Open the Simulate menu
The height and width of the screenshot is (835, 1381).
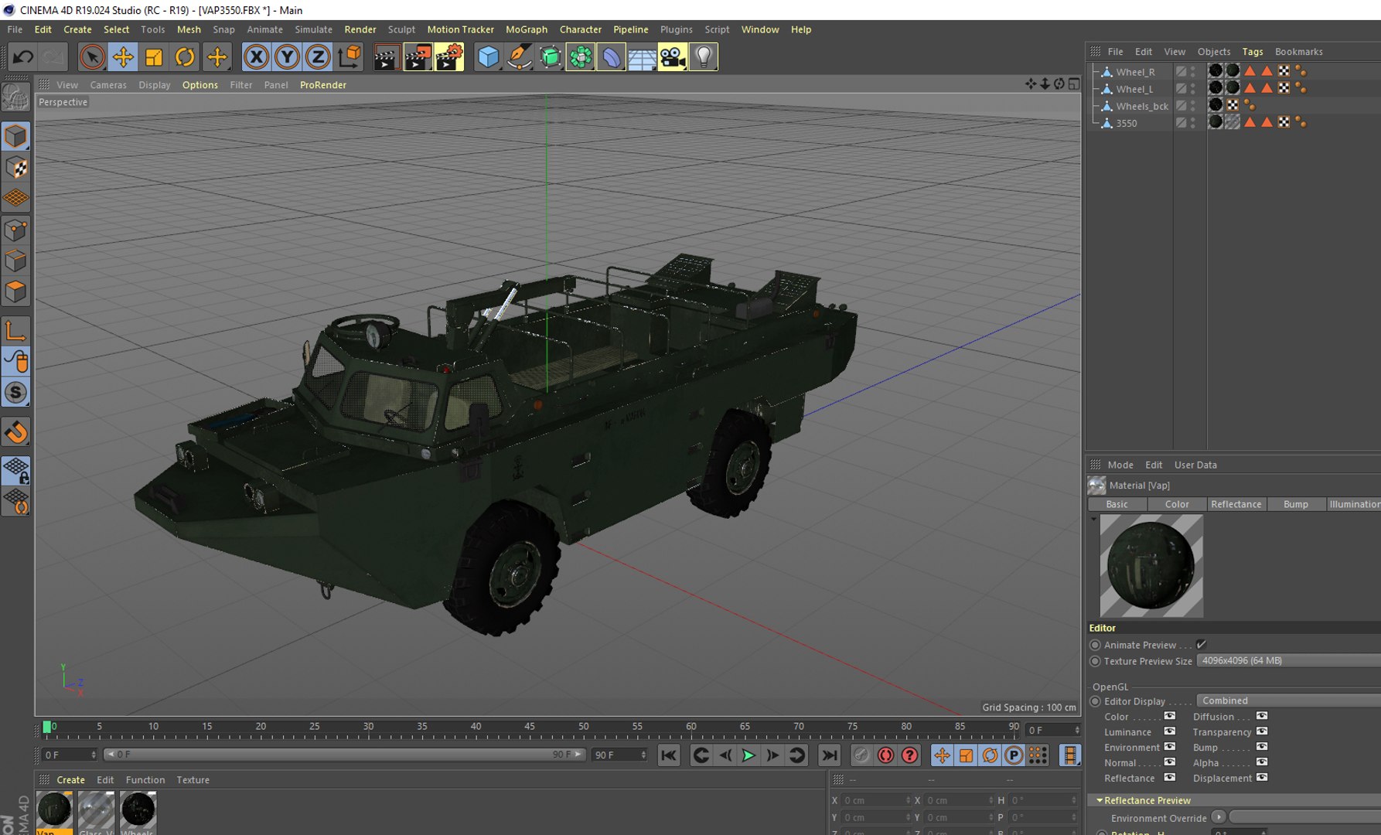pyautogui.click(x=313, y=29)
